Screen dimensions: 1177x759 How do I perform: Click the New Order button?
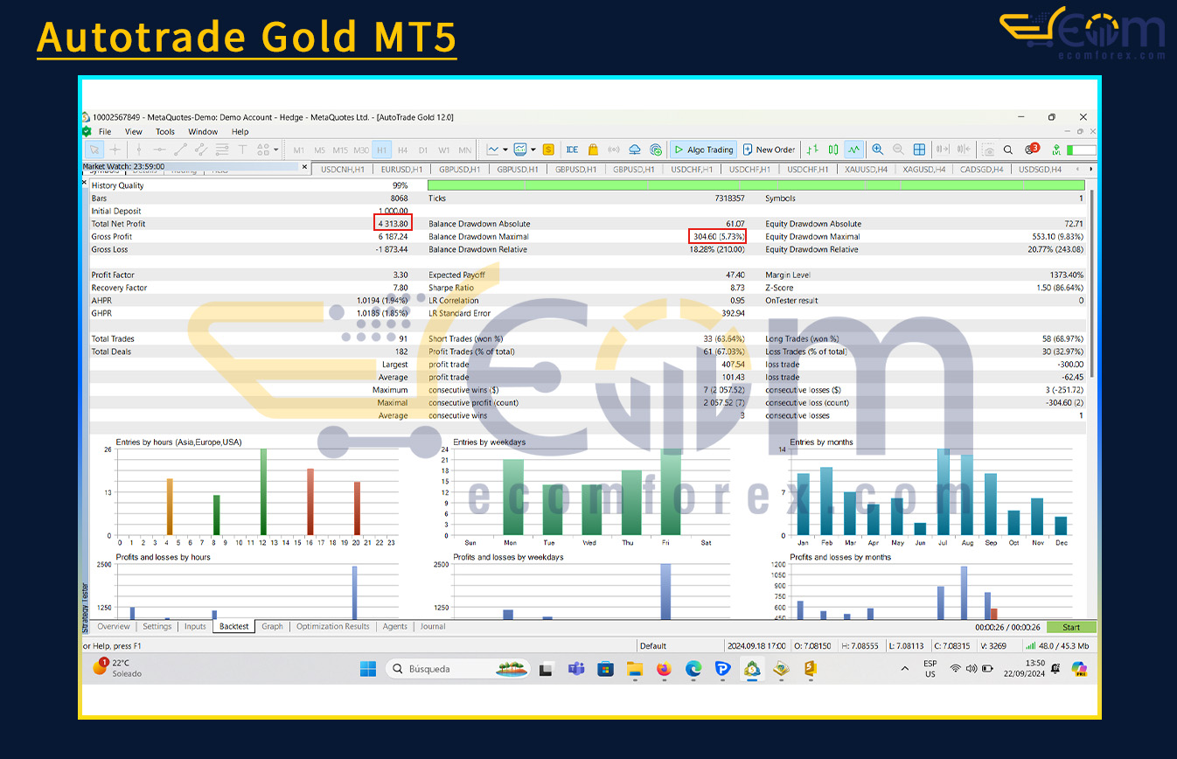769,150
